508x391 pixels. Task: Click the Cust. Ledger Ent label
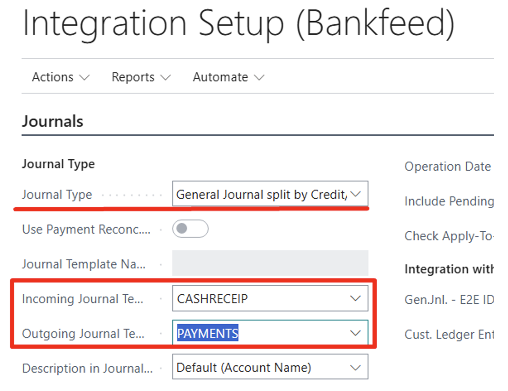pos(449,334)
